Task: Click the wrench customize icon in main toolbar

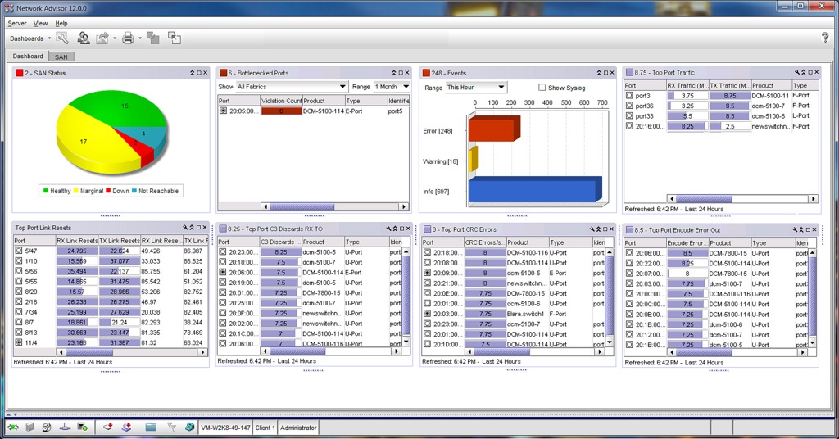Action: point(62,38)
